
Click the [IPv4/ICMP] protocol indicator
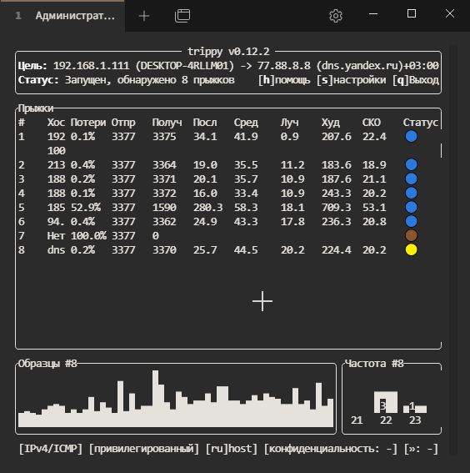(x=51, y=449)
